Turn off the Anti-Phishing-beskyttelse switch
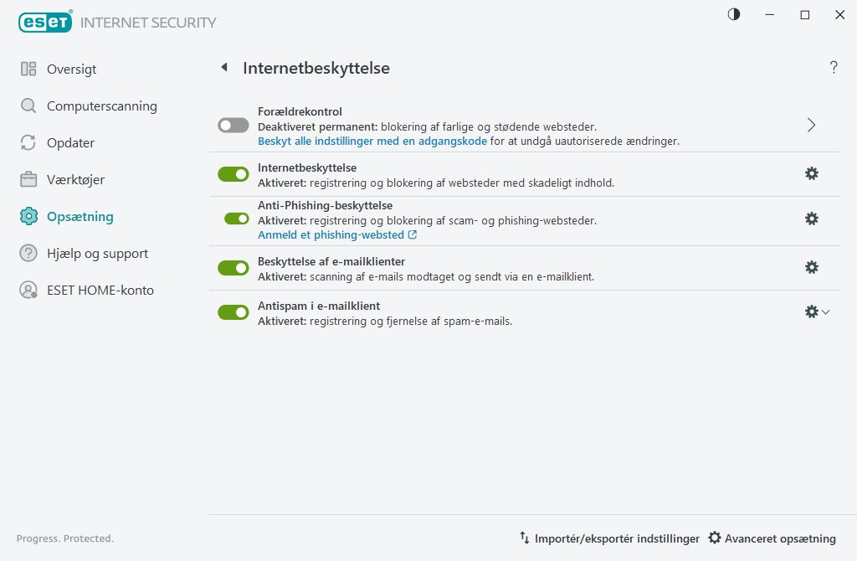The width and height of the screenshot is (857, 561). [x=237, y=219]
